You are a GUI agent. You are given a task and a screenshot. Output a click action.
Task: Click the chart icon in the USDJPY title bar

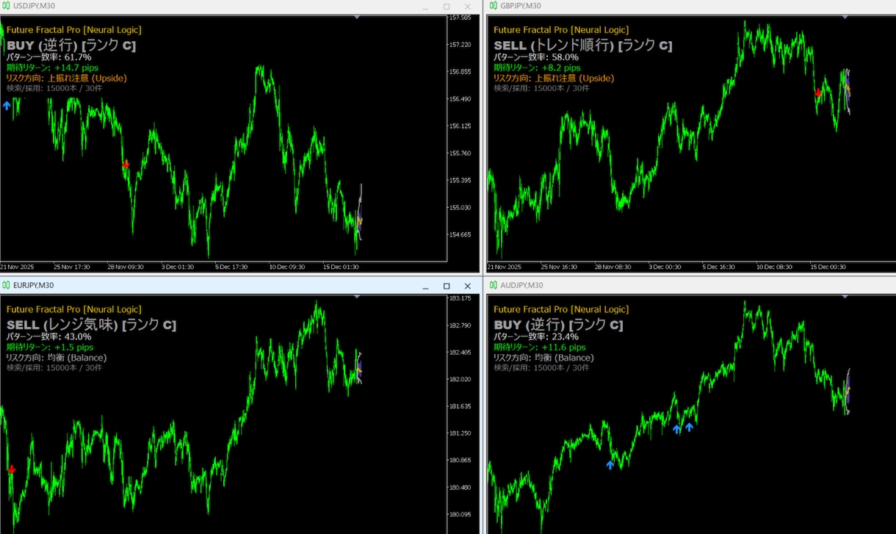(7, 6)
